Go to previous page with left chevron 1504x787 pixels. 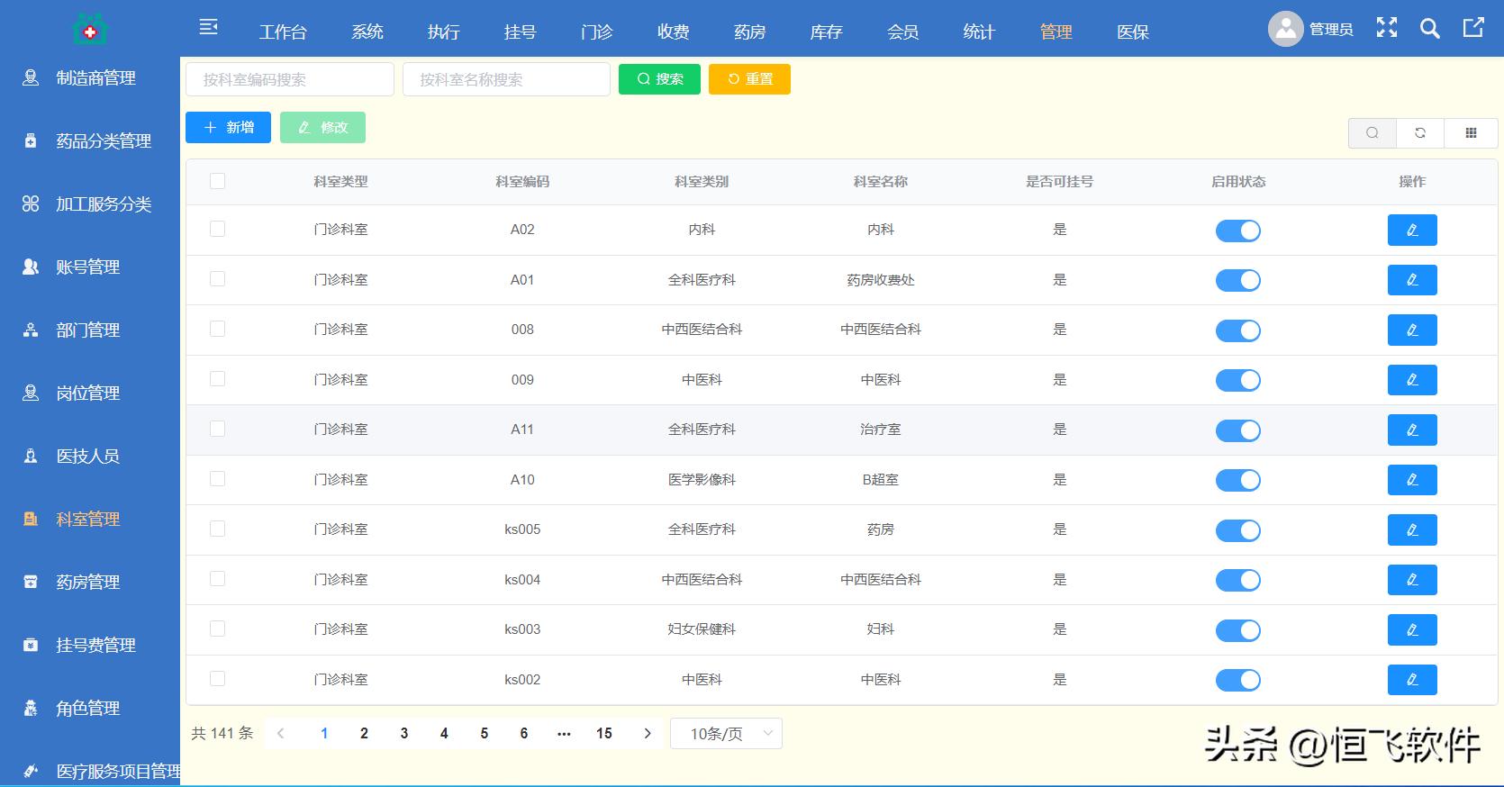coord(281,734)
